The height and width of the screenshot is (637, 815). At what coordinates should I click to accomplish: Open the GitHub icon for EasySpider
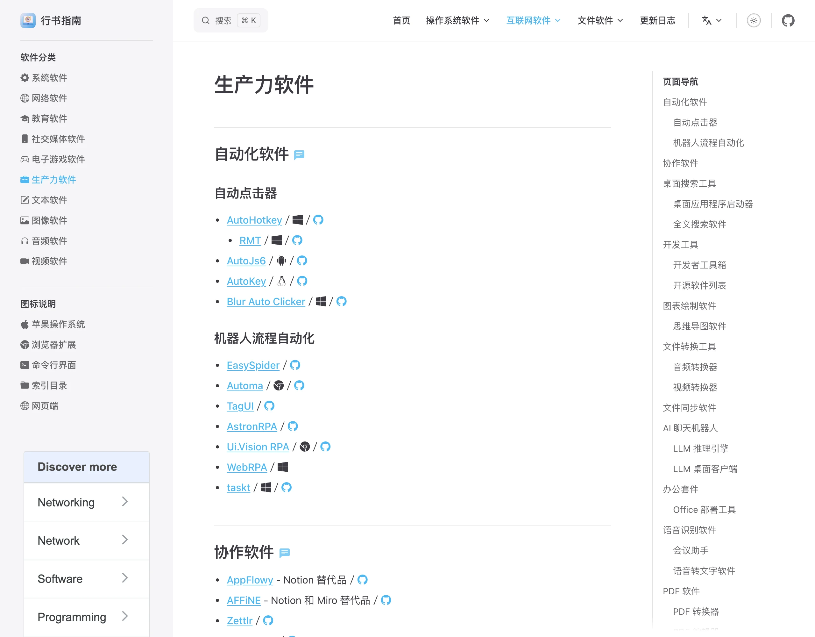coord(295,365)
